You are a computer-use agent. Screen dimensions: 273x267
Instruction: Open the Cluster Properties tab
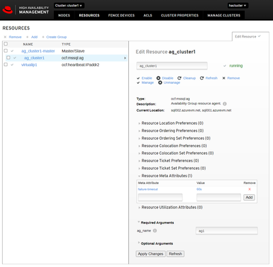point(179,16)
